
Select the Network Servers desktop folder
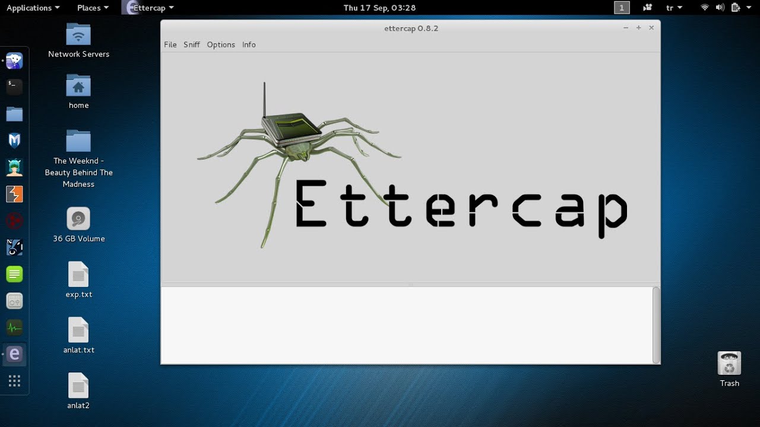pos(78,40)
